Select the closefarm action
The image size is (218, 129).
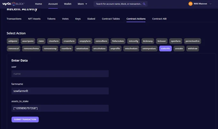(54, 41)
